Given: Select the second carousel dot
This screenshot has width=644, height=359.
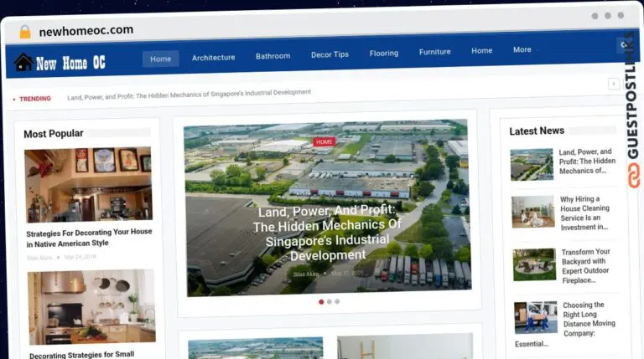Looking at the screenshot, I should pos(330,301).
